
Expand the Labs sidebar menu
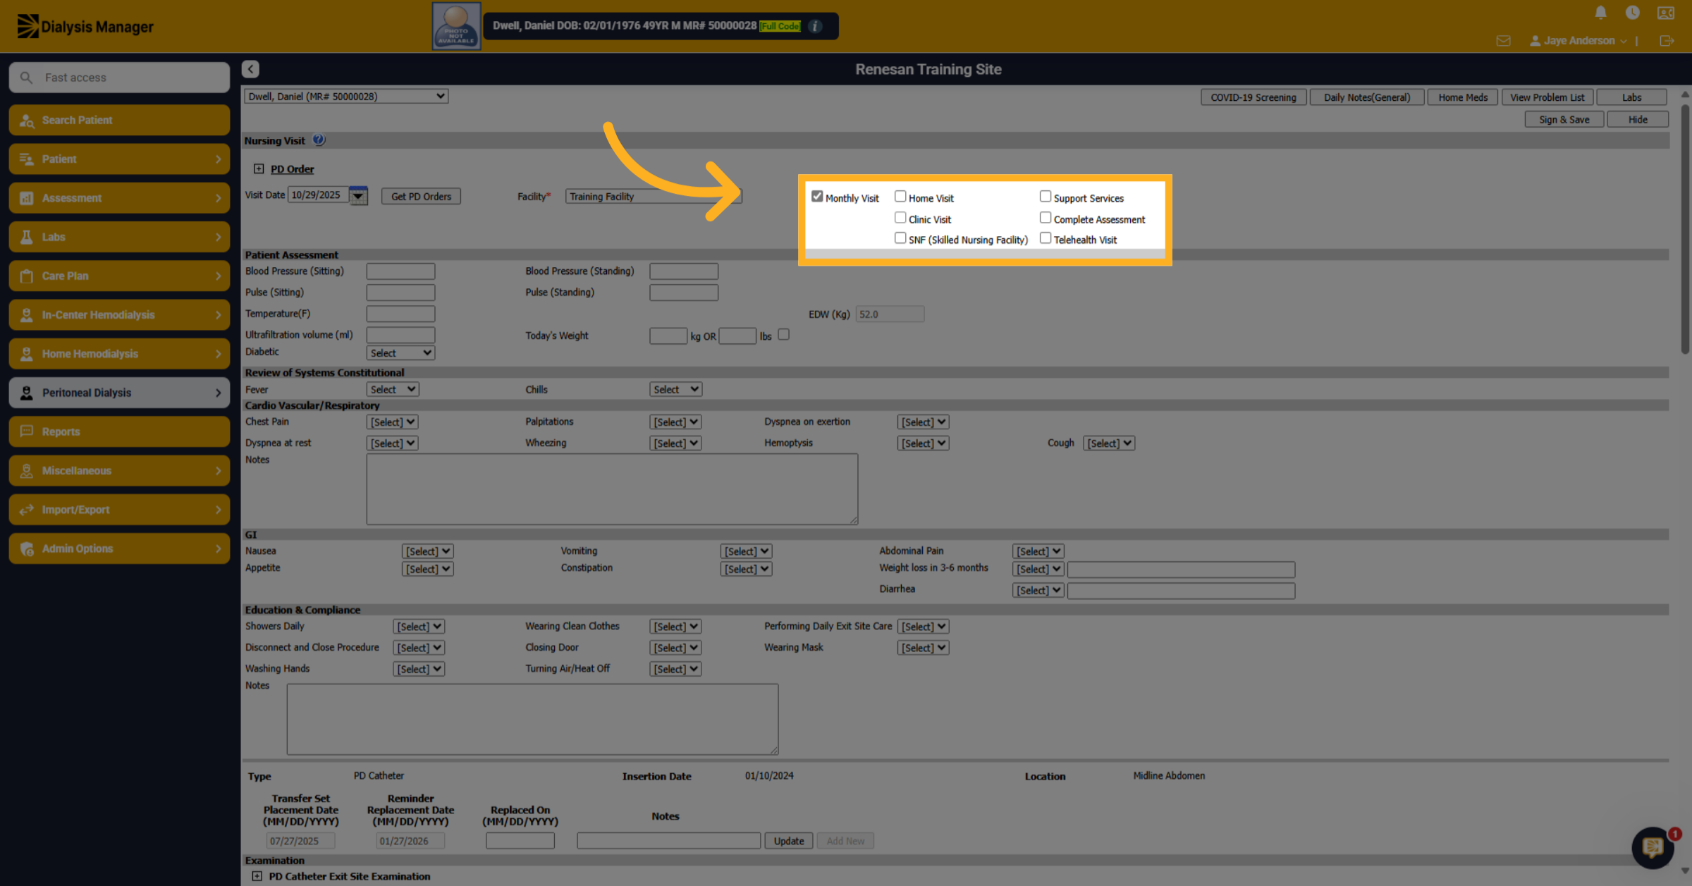click(119, 237)
